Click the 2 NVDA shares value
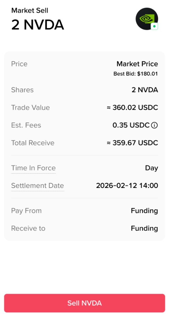This screenshot has width=169, height=321. coord(145,90)
